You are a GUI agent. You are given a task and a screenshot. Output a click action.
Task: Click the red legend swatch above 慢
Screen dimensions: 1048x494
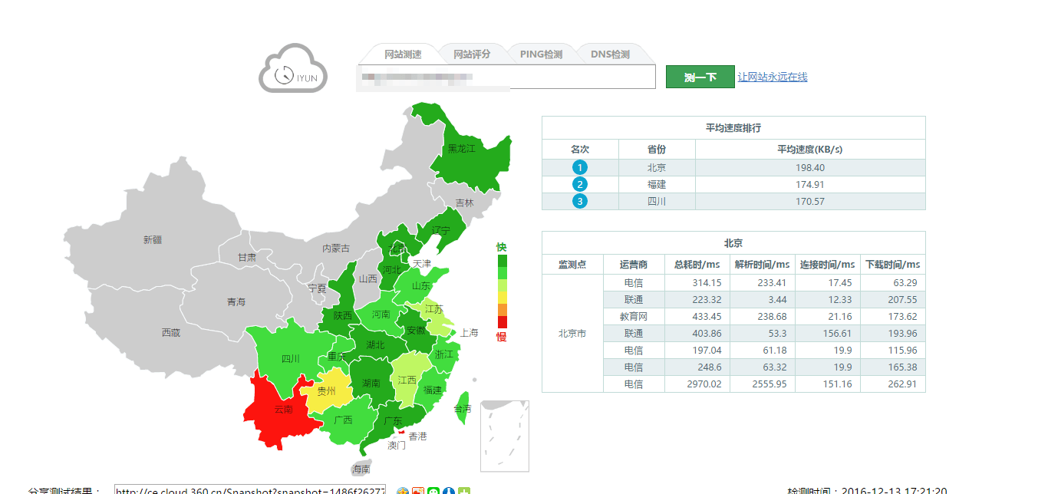coord(503,322)
